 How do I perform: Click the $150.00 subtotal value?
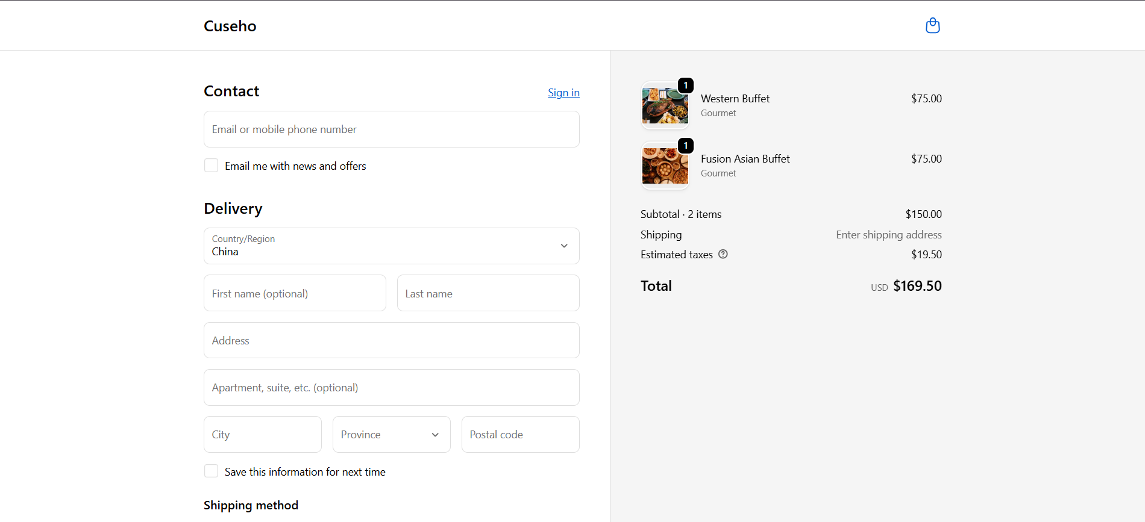(x=923, y=214)
